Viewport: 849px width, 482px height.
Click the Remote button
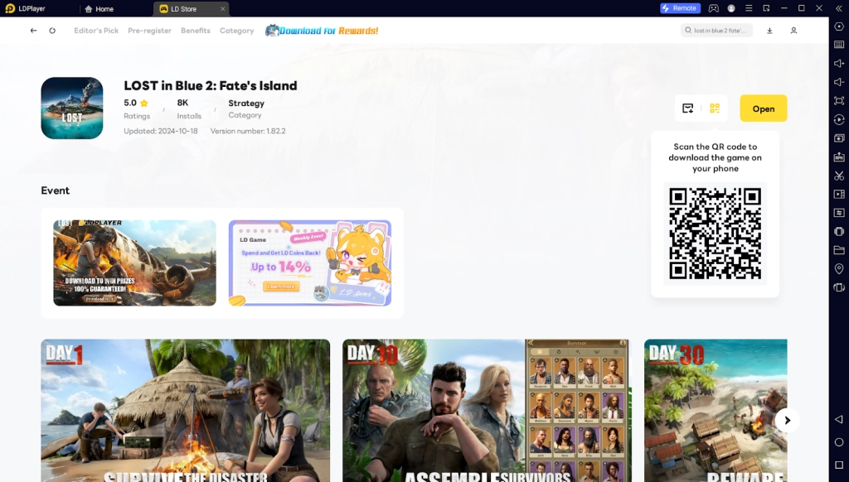(x=680, y=8)
